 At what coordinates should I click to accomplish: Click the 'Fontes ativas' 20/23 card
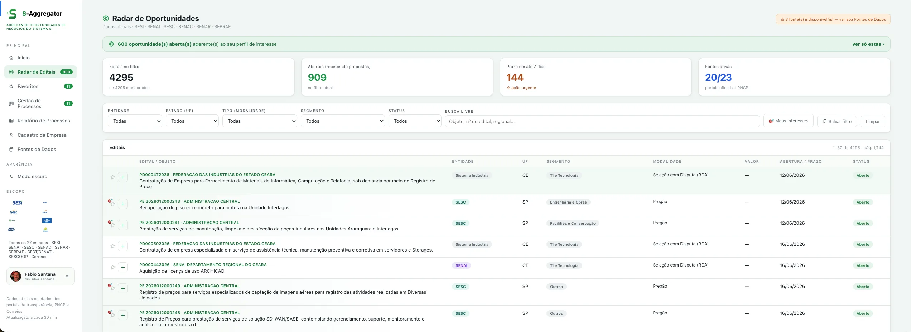coord(794,77)
